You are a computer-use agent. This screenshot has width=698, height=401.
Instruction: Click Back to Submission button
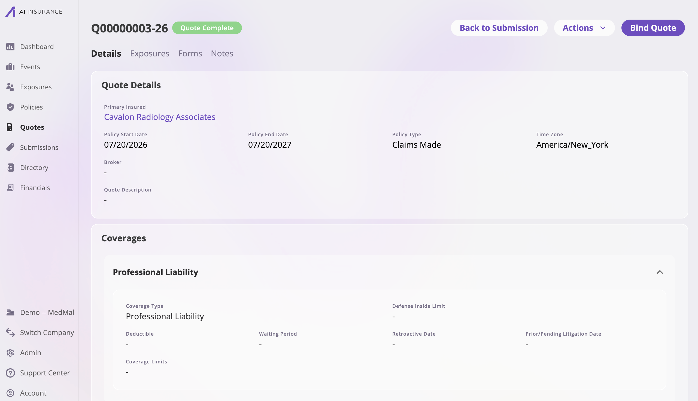pos(499,28)
